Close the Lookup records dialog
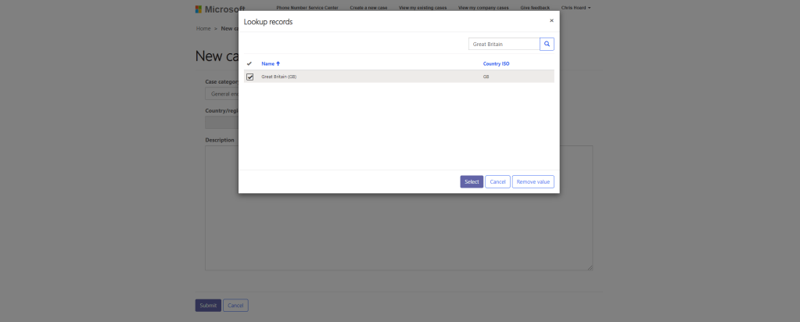800x322 pixels. [551, 21]
